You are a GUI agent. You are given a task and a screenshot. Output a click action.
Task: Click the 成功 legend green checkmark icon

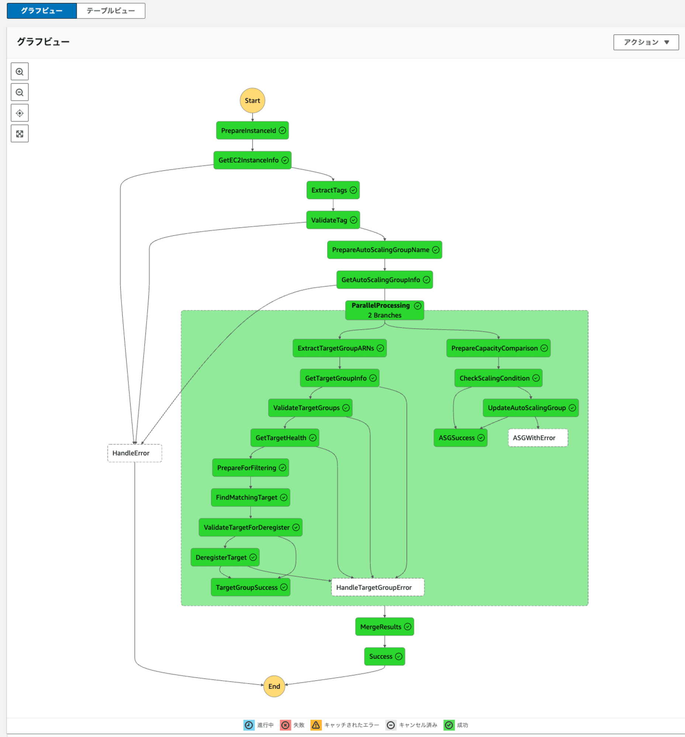449,725
